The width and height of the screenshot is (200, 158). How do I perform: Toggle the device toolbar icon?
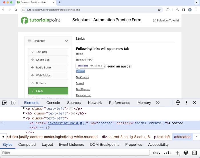point(13,103)
